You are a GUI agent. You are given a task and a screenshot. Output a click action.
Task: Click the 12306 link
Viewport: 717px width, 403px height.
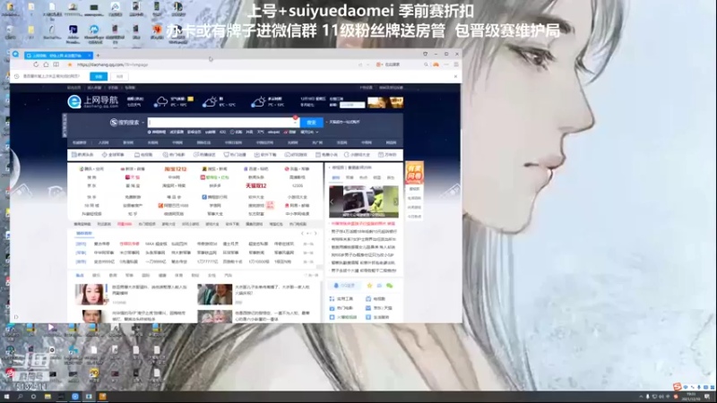click(x=298, y=186)
